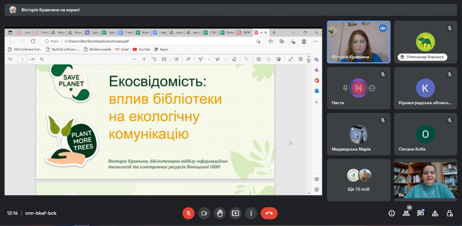Screen dimensions: 462x226
Task: Pin Настя's tile to the screen
Action: [345, 88]
